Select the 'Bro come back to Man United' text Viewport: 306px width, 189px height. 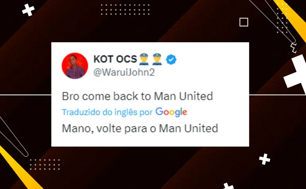[x=137, y=96]
